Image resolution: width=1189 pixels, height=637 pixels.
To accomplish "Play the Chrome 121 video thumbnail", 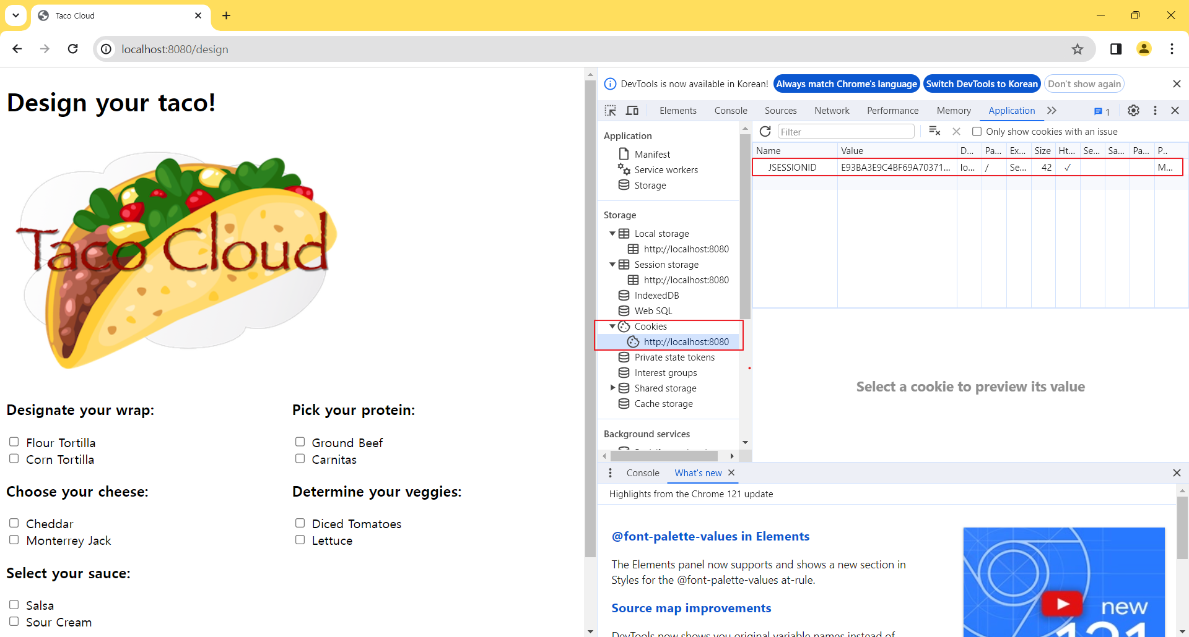I will tap(1063, 604).
